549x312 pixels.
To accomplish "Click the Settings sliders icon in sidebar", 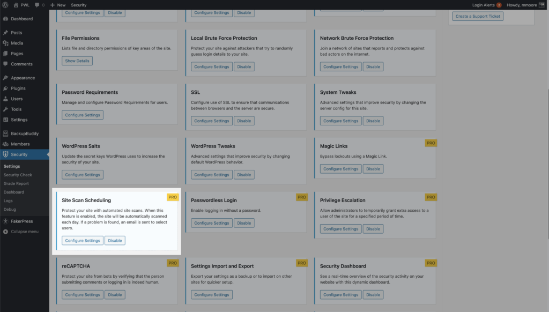I will click(x=5, y=120).
